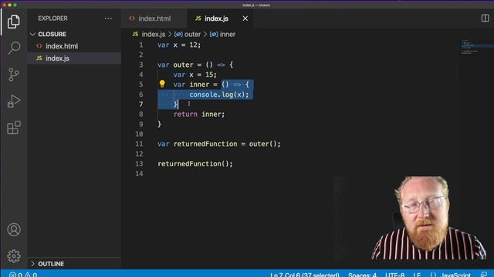Image resolution: width=494 pixels, height=277 pixels.
Task: Click the lightbulb code action icon
Action: [x=162, y=84]
